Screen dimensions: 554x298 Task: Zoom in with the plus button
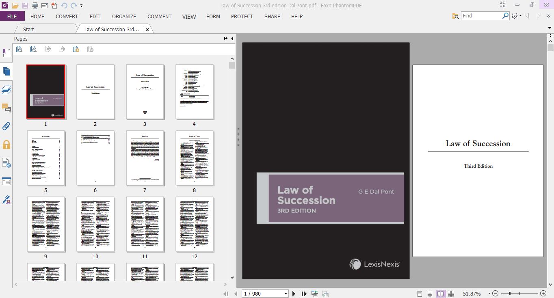[x=543, y=294]
